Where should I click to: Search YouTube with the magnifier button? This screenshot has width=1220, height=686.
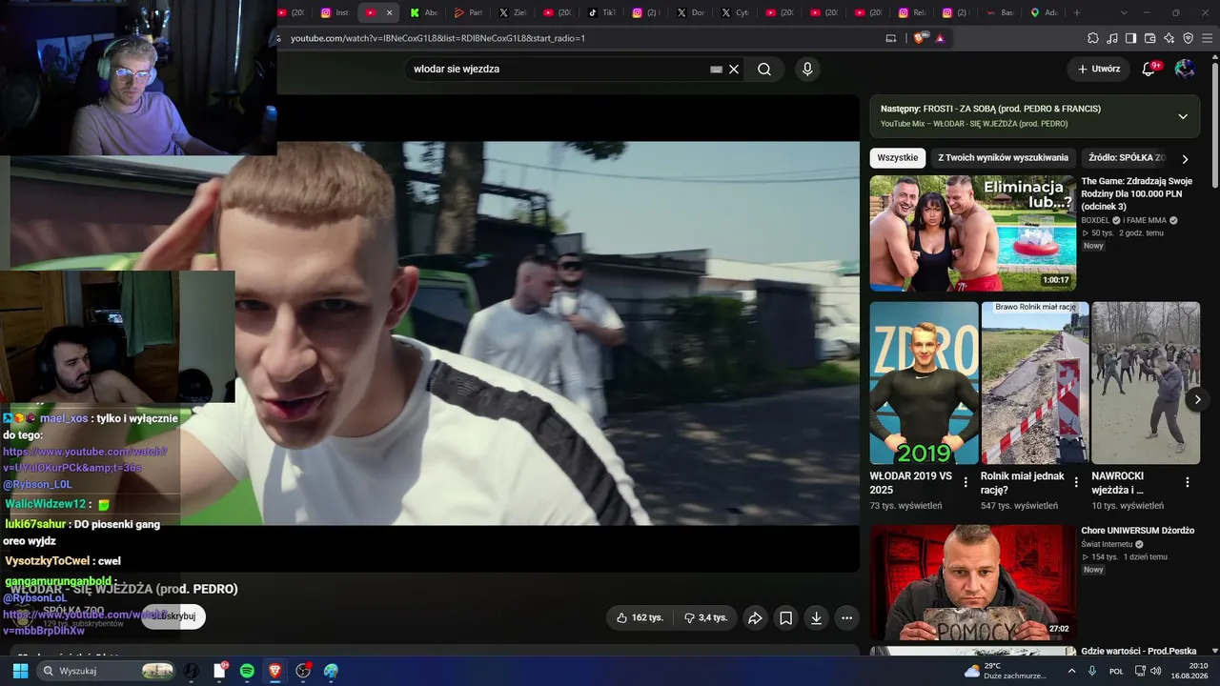pyautogui.click(x=764, y=69)
